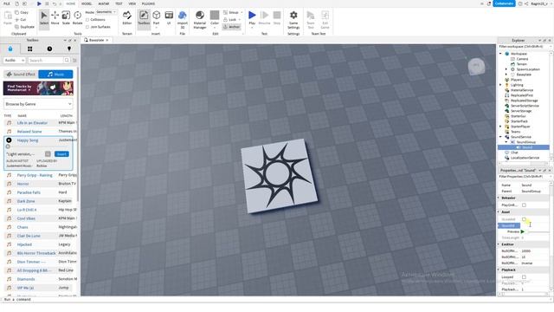Open the Audio category dropdown in Toolbox

[14, 60]
